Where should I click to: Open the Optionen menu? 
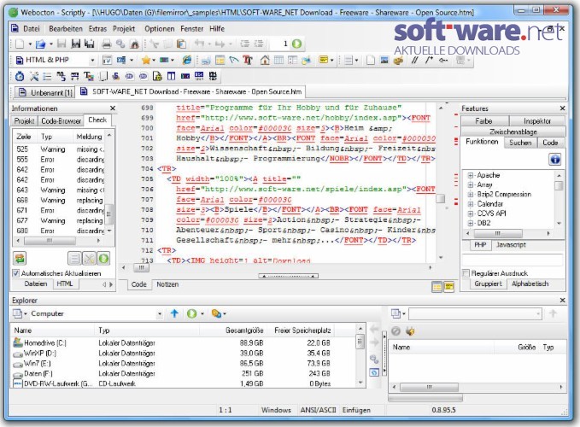pos(160,28)
